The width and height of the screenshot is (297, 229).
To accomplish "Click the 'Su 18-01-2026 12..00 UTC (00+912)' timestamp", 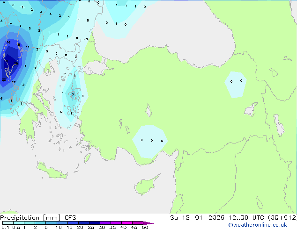I will pos(233,218).
